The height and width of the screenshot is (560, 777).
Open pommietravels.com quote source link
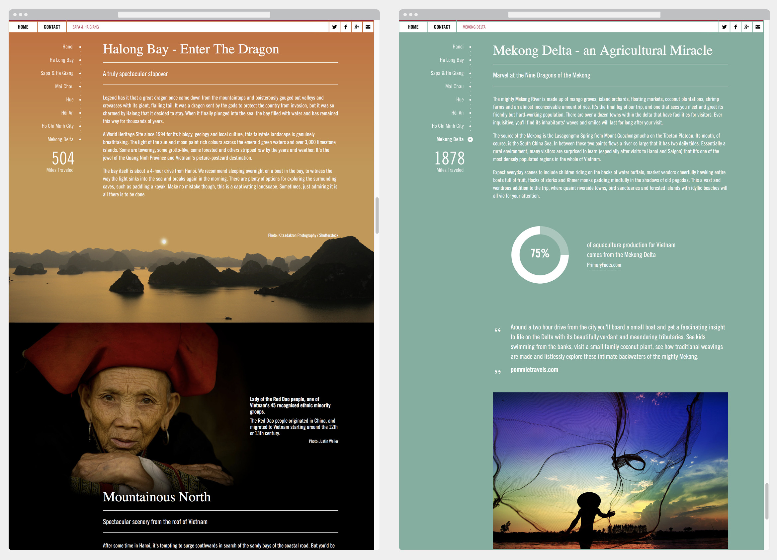tap(535, 370)
